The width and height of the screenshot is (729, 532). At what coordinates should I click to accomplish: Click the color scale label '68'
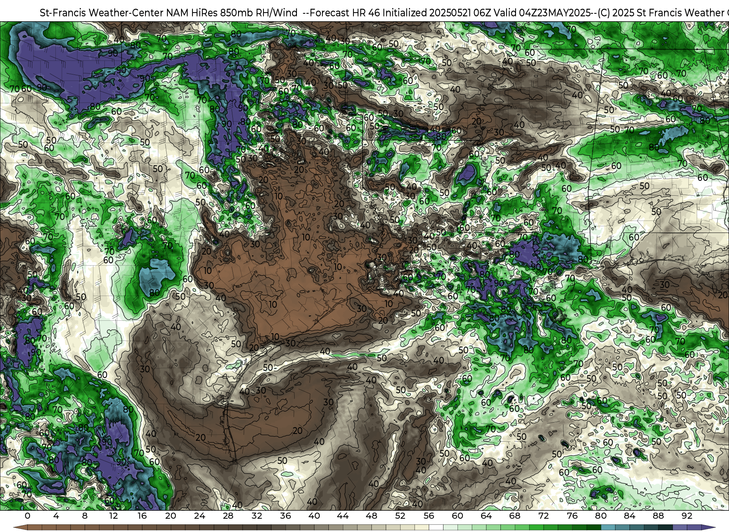tap(515, 516)
